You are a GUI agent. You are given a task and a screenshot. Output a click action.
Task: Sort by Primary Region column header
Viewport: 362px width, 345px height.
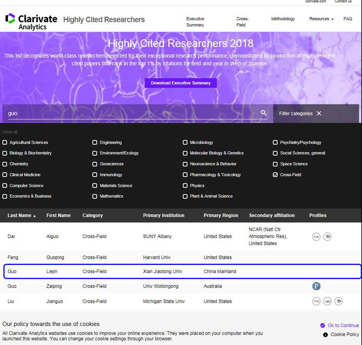point(221,216)
